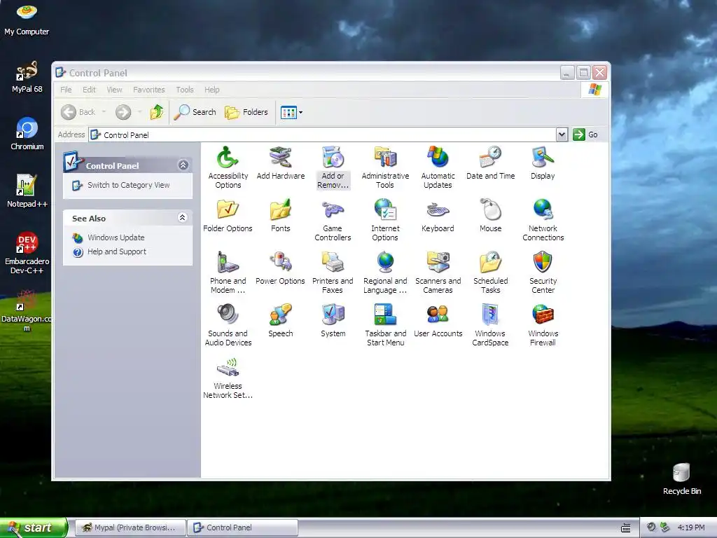The width and height of the screenshot is (717, 538).
Task: Open the Windows Update link
Action: 116,237
